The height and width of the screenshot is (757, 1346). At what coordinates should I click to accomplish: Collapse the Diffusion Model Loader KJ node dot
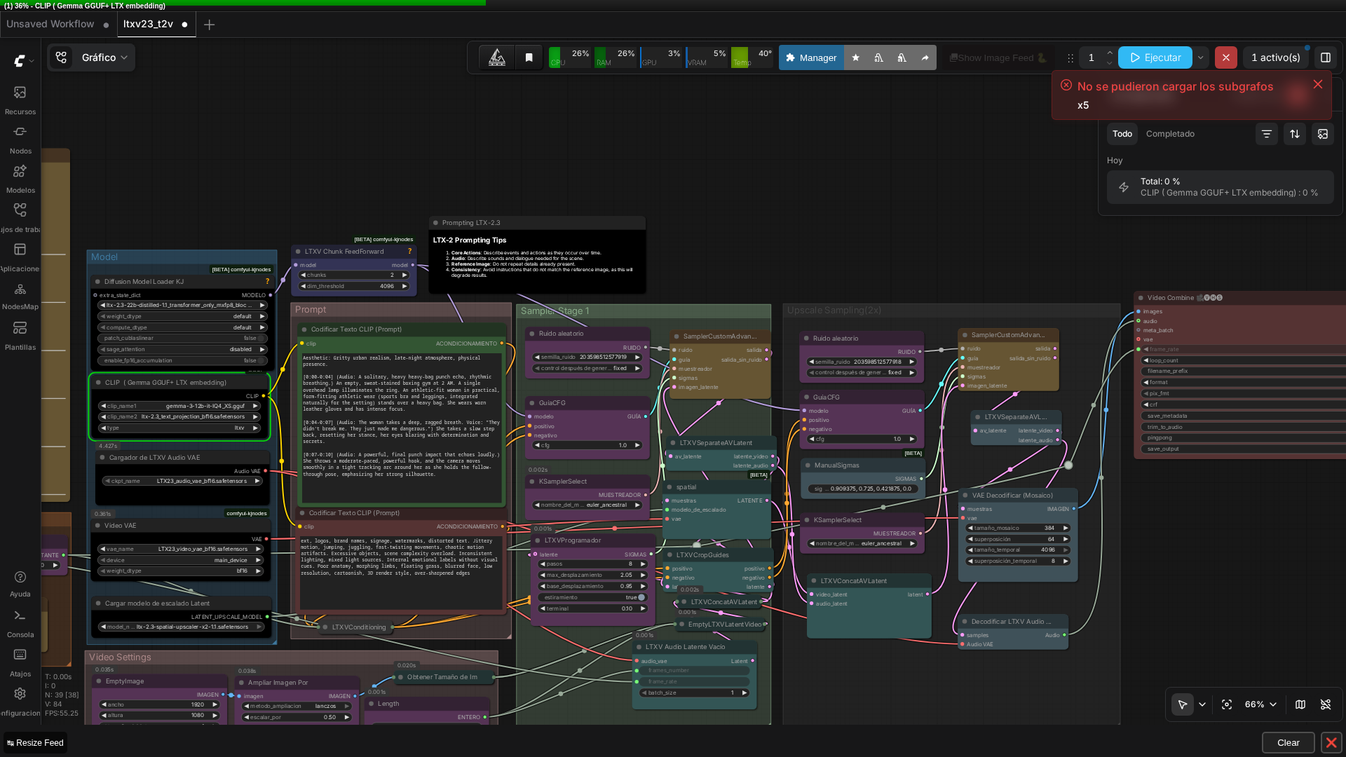[98, 282]
